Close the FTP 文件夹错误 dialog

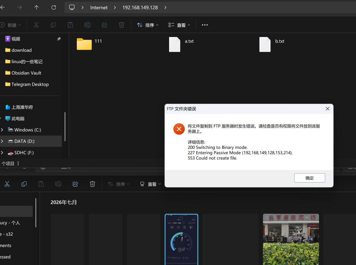pos(327,109)
